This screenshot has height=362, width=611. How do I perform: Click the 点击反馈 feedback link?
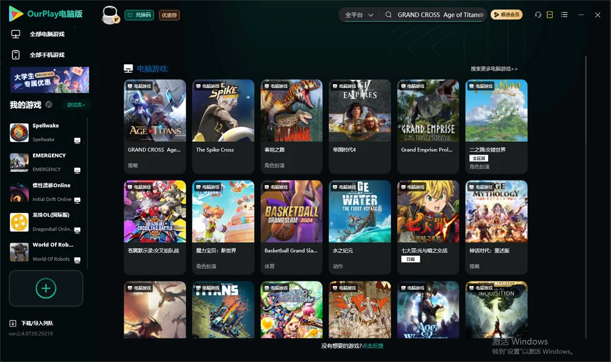(x=373, y=346)
